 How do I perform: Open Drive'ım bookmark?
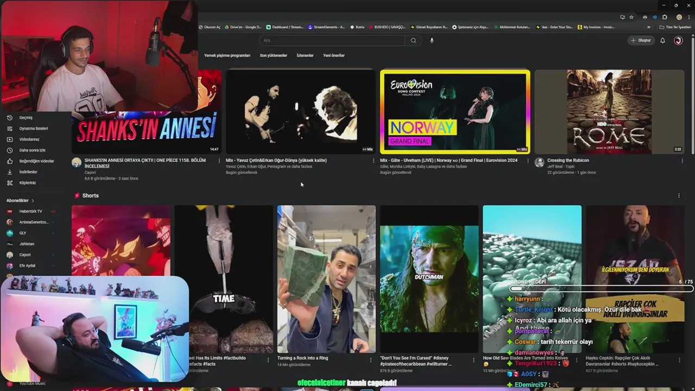(x=243, y=27)
